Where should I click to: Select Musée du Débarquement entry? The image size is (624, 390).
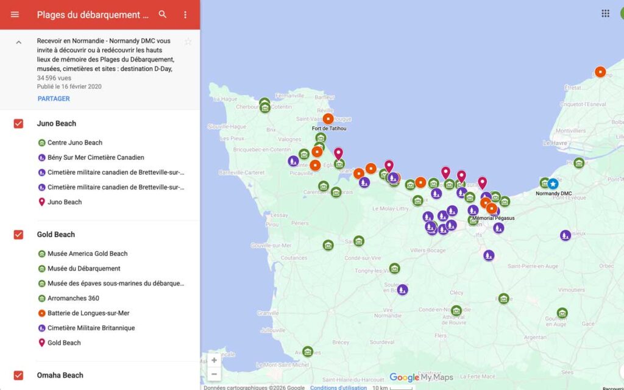coord(84,268)
